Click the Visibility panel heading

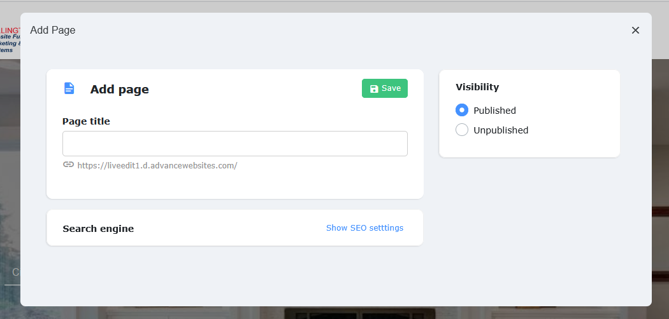click(477, 87)
